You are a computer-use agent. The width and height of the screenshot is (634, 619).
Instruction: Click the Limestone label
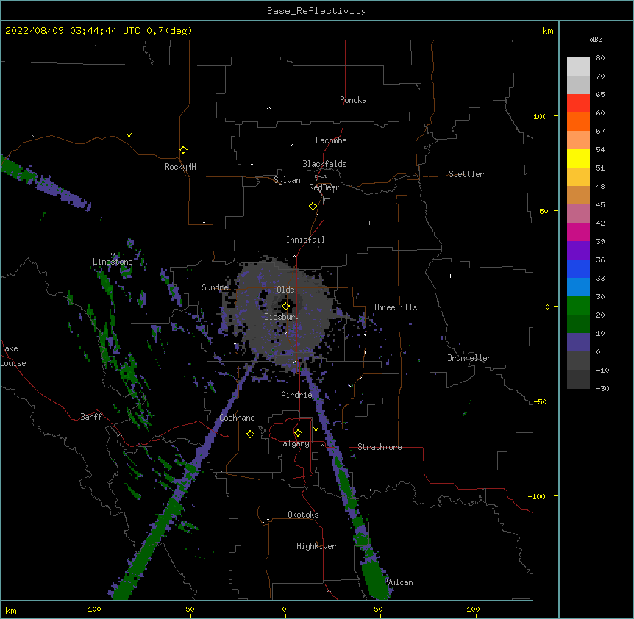113,262
